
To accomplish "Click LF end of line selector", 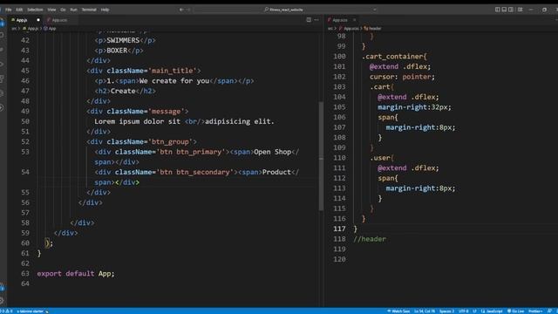I will pyautogui.click(x=474, y=311).
